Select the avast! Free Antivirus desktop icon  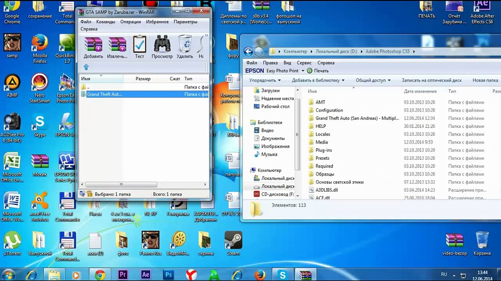click(39, 207)
